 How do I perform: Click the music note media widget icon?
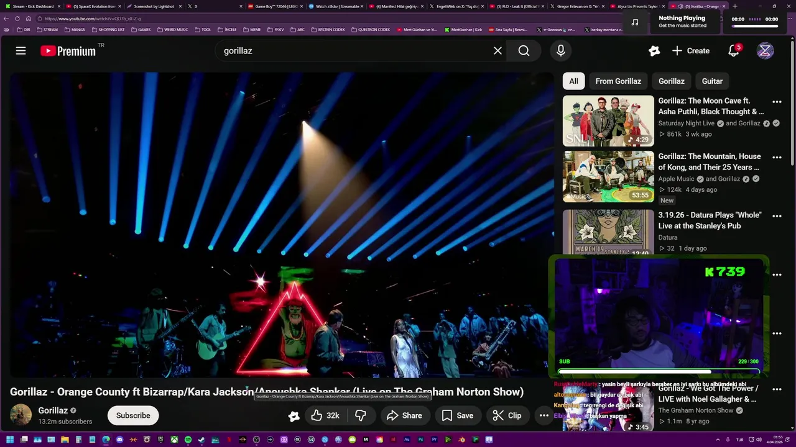point(634,22)
